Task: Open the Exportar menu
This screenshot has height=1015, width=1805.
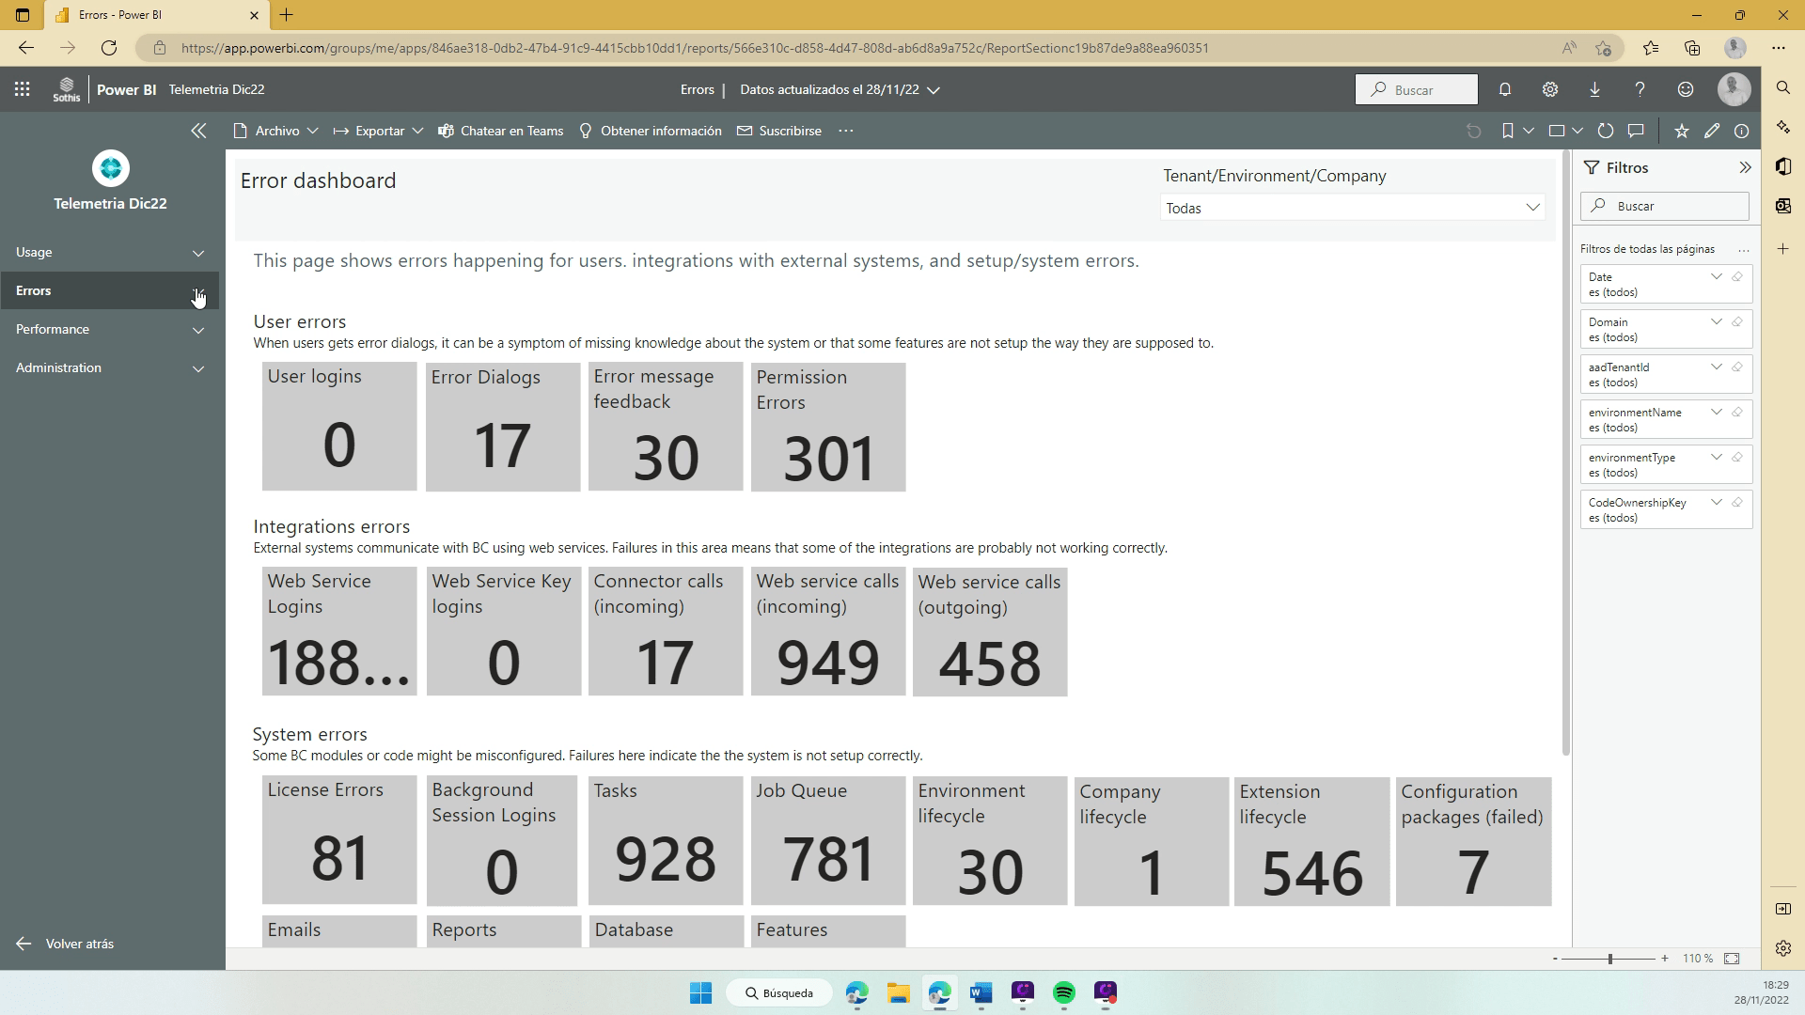Action: tap(379, 132)
